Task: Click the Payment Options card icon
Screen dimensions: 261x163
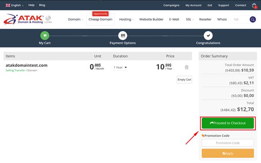Action: [123, 35]
